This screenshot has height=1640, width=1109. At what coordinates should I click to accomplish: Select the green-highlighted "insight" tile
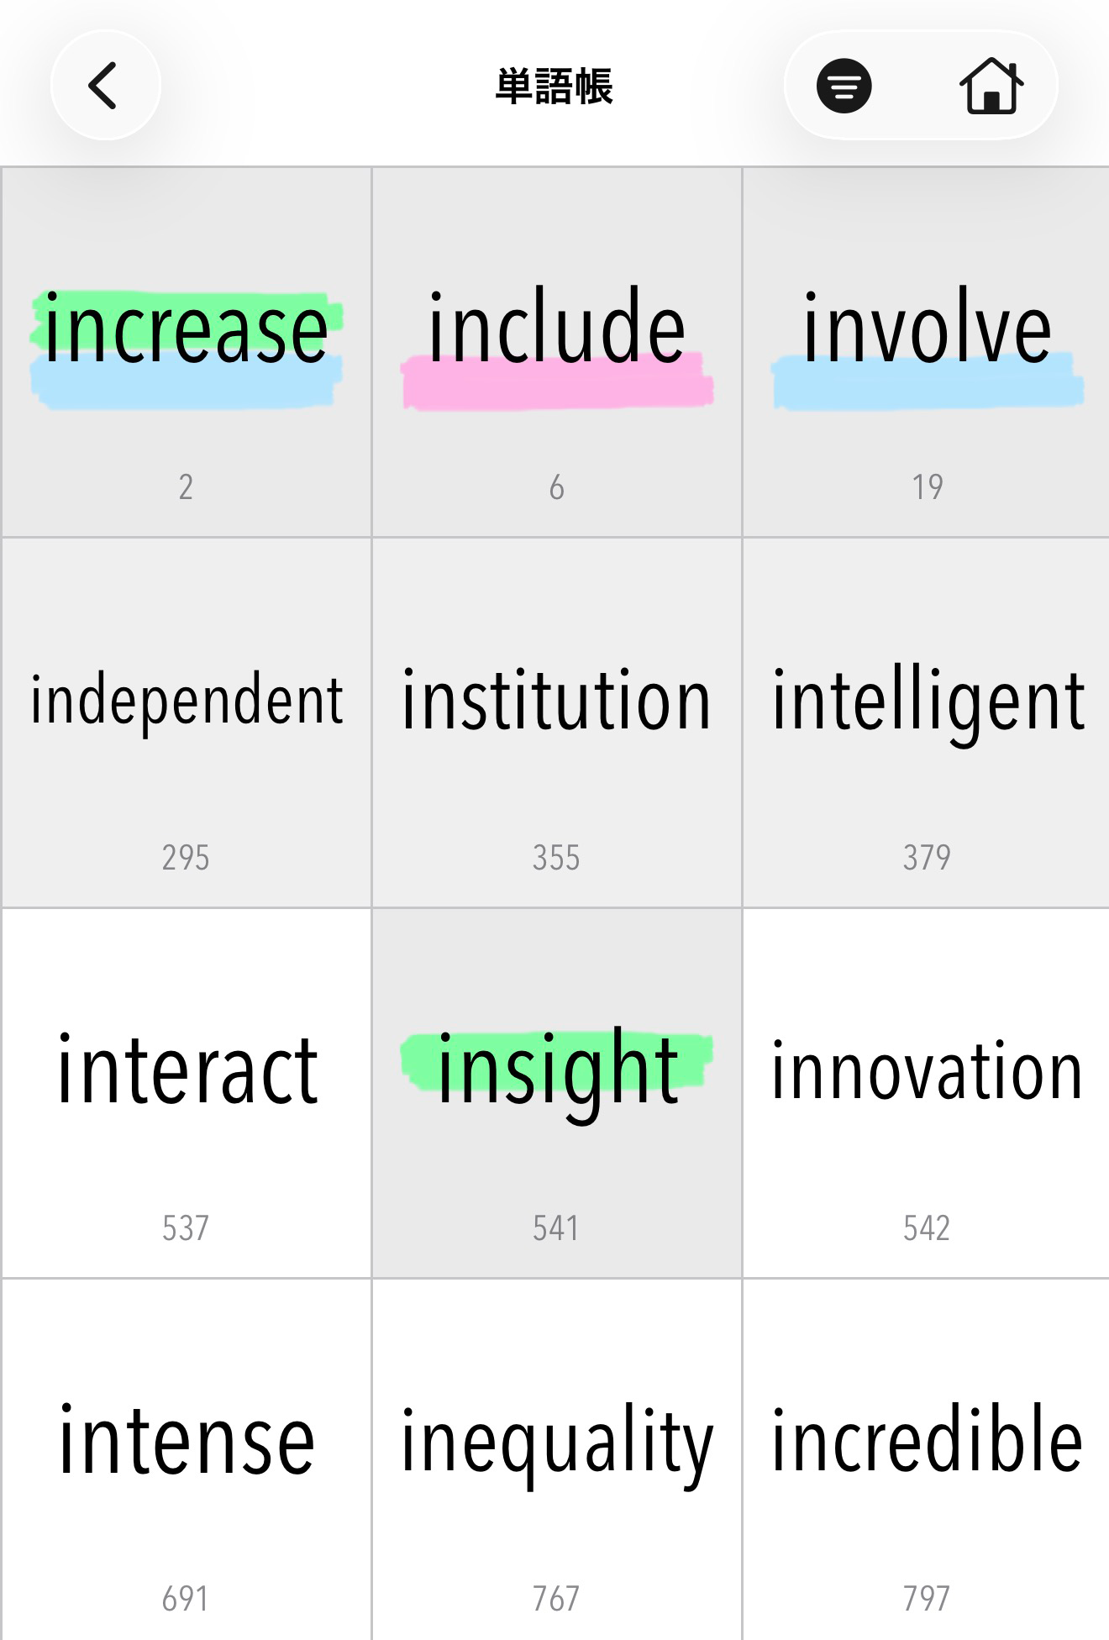556,1092
